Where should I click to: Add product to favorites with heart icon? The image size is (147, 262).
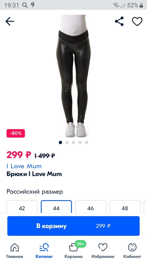point(137,21)
